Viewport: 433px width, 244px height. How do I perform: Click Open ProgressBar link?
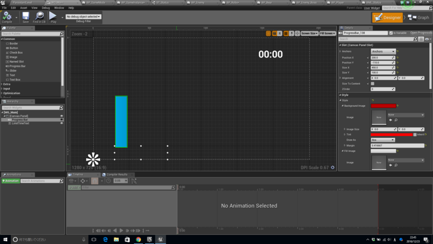pos(421,33)
